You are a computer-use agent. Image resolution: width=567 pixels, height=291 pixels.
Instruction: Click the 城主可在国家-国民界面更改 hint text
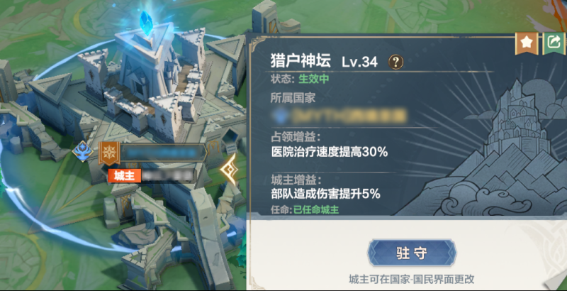(412, 279)
